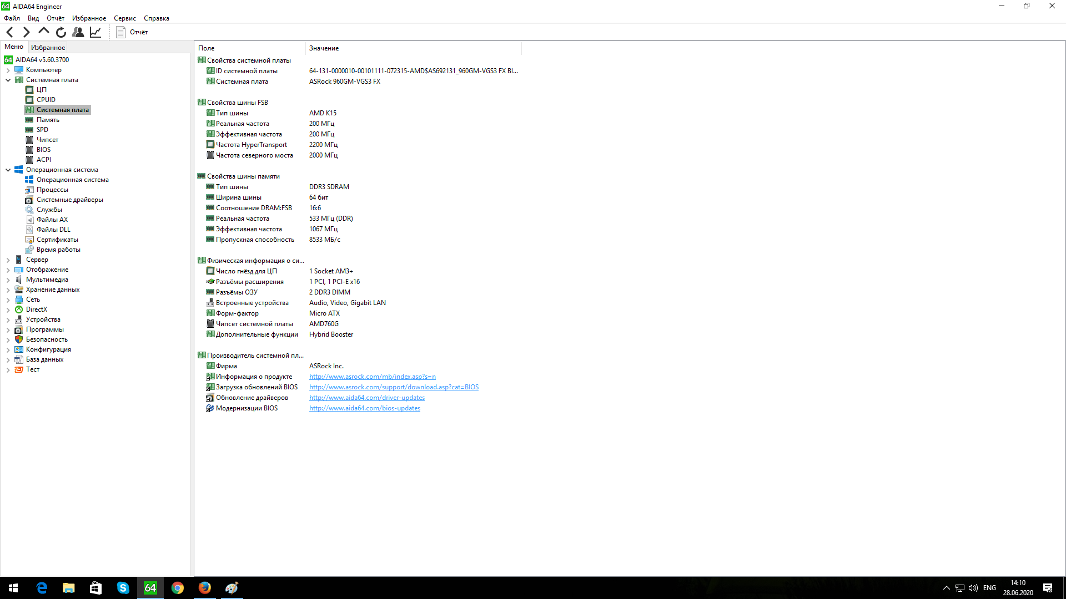Open the Отчёт menu
This screenshot has width=1066, height=599.
(56, 18)
